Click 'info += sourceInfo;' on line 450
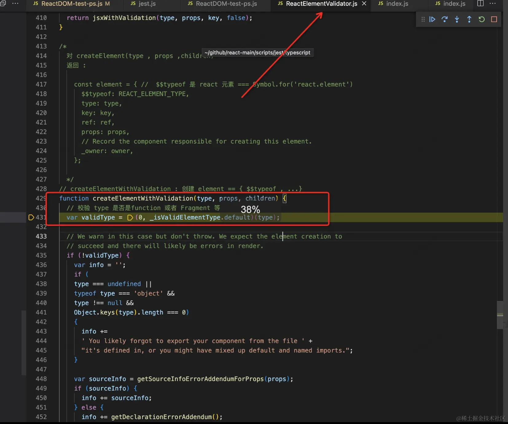The image size is (508, 424). 117,398
